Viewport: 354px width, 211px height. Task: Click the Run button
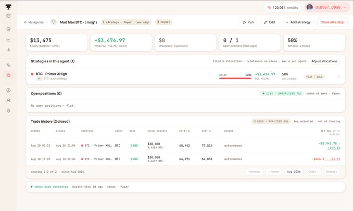click(248, 22)
